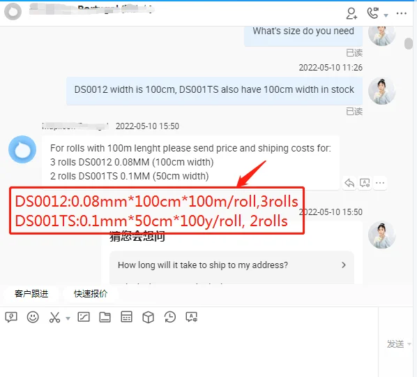The image size is (417, 377).
Task: Open the 客户跟进 tab
Action: pos(31,294)
